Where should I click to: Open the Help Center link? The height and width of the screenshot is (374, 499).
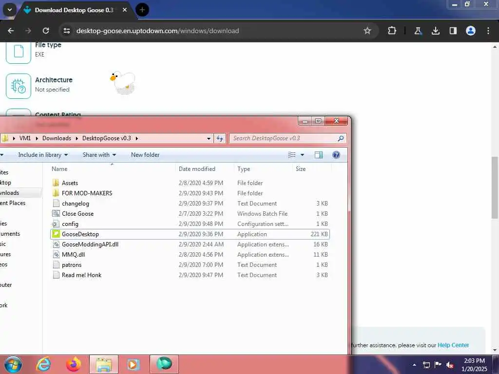point(453,345)
